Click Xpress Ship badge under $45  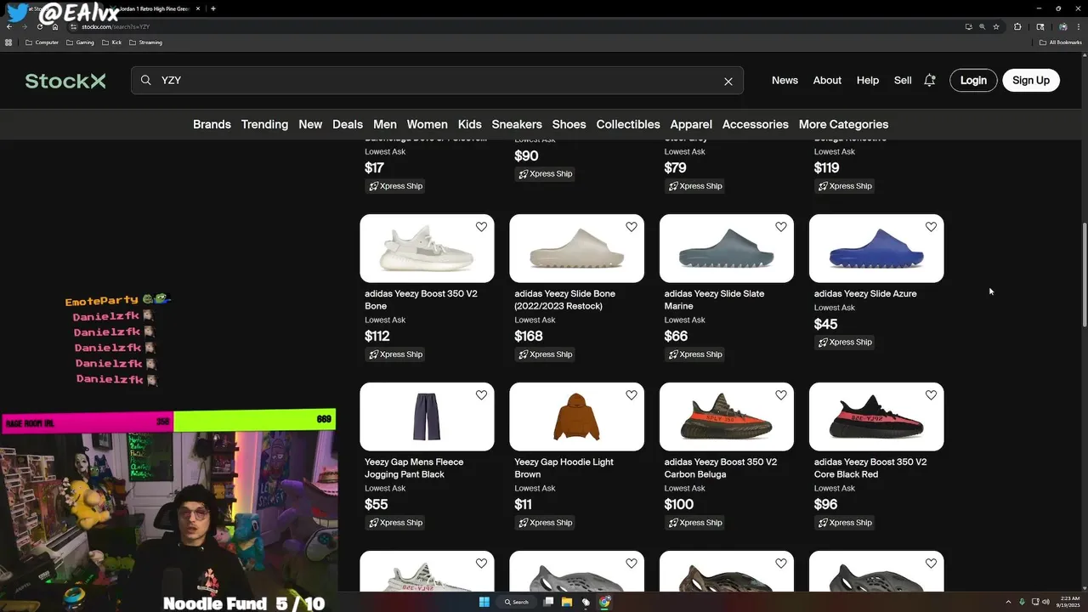pyautogui.click(x=845, y=343)
